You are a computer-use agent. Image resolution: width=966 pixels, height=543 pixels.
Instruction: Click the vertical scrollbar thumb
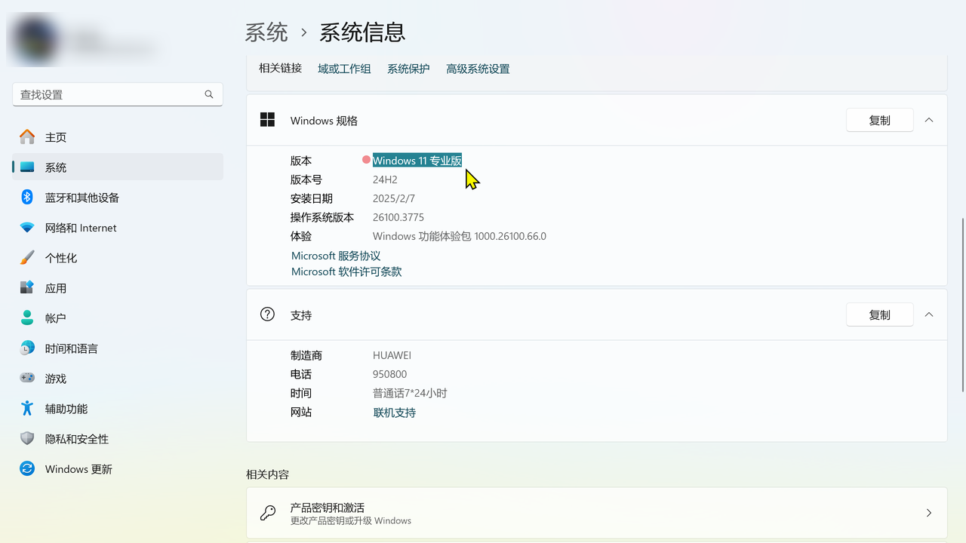[962, 305]
